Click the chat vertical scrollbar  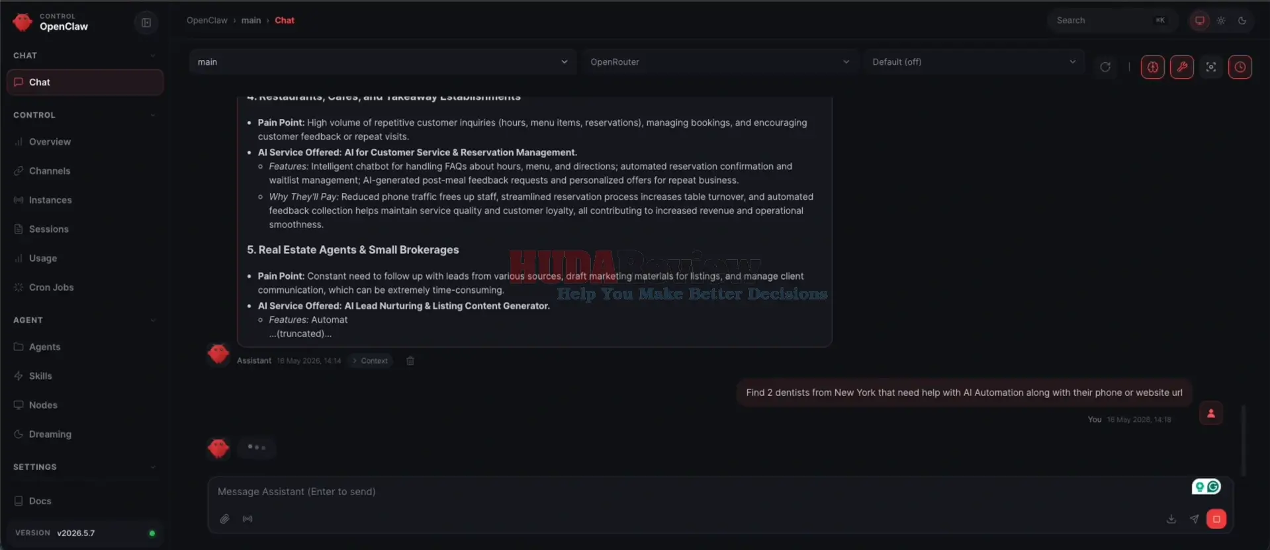1244,440
